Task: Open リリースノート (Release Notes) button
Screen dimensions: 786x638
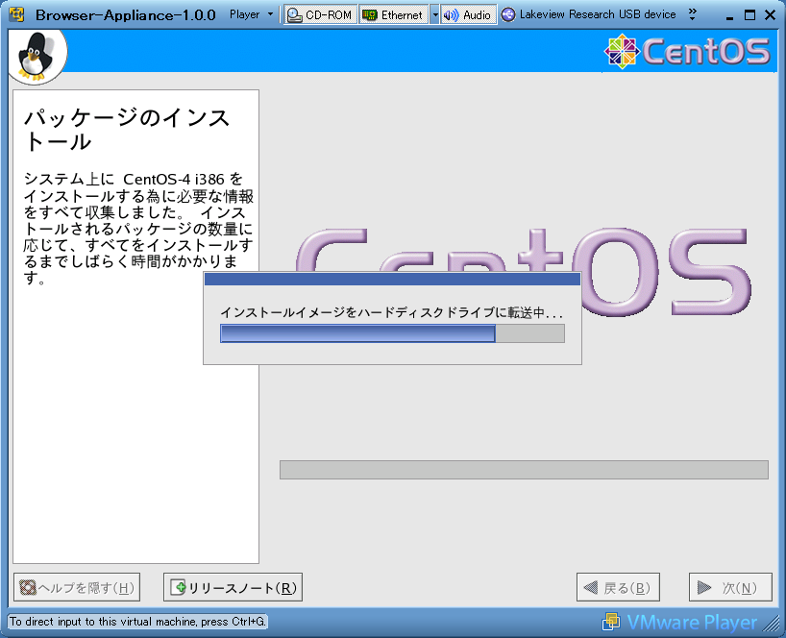Action: coord(233,588)
